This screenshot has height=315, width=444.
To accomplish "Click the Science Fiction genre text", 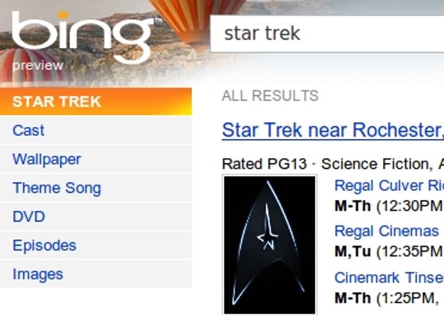I will pos(375,164).
